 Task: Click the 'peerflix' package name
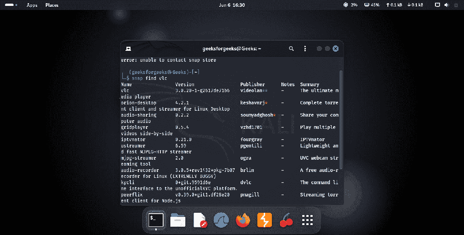coord(132,195)
